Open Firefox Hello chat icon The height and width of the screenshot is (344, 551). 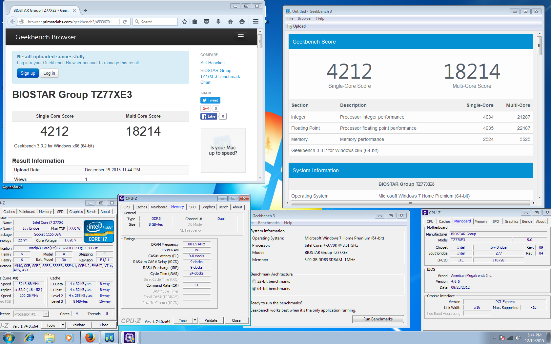coord(242,22)
